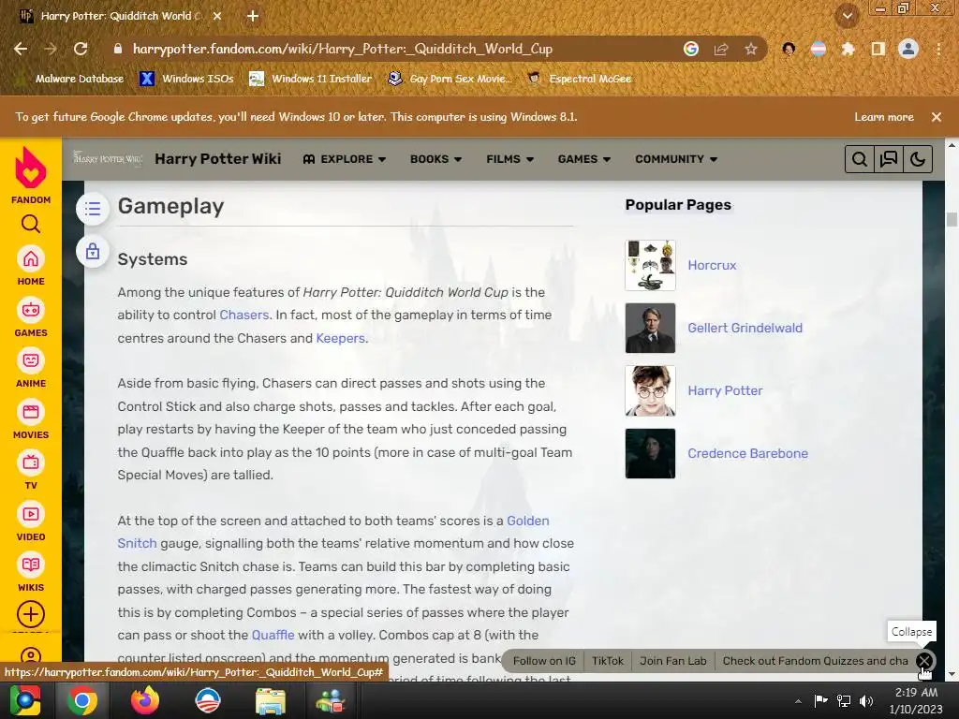Viewport: 959px width, 719px height.
Task: Open Gellert Grindelwald popular page
Action: (x=745, y=328)
